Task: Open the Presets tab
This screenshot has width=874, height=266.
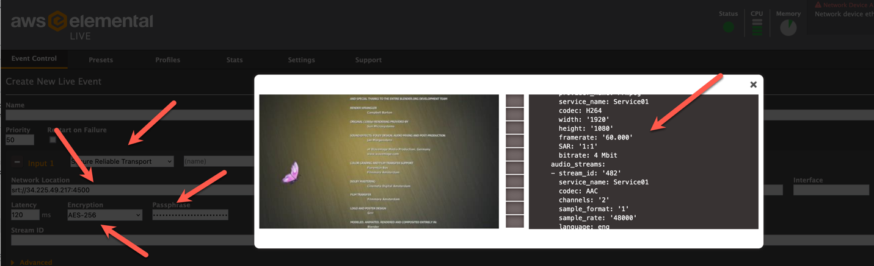Action: tap(101, 60)
